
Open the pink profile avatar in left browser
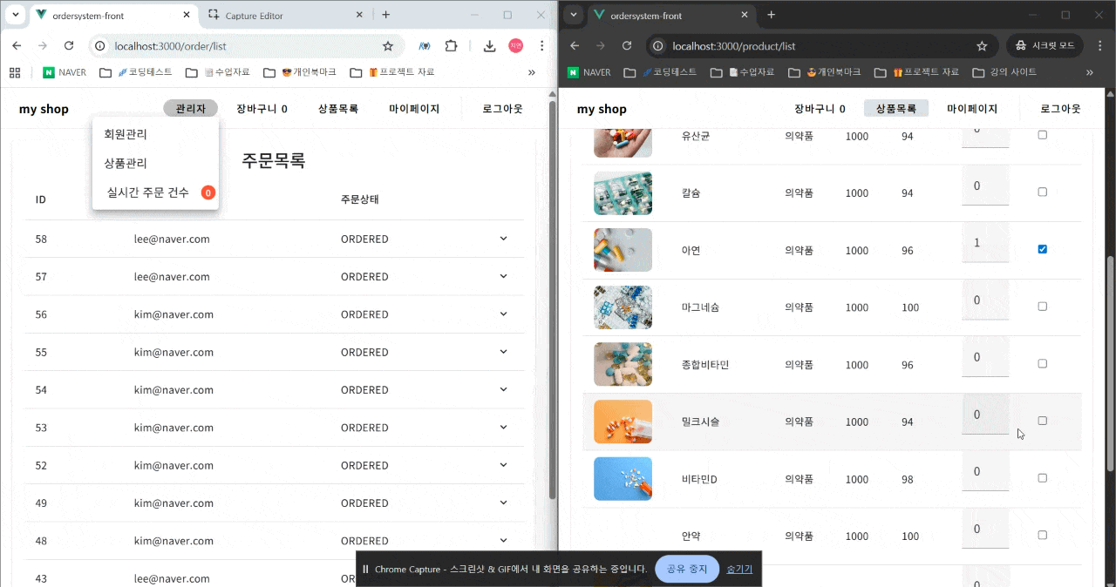click(x=515, y=46)
